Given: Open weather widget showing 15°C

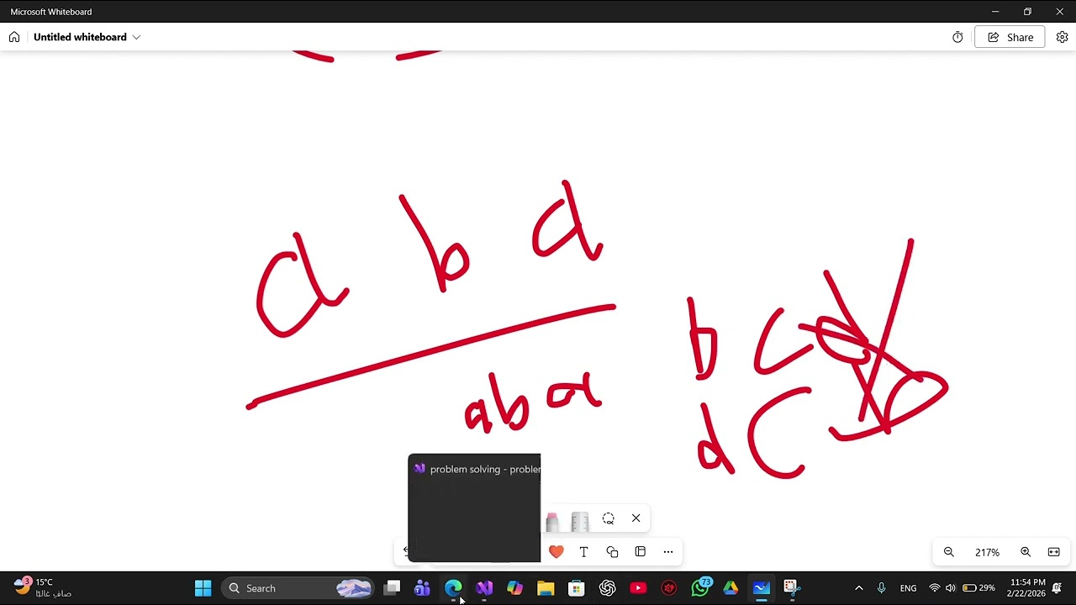Looking at the screenshot, I should coord(42,588).
